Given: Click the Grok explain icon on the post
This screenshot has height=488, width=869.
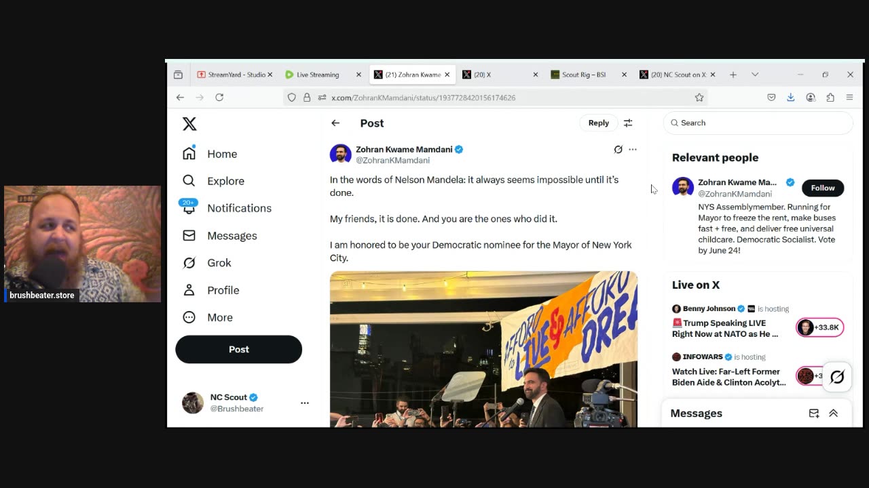Looking at the screenshot, I should (x=618, y=149).
